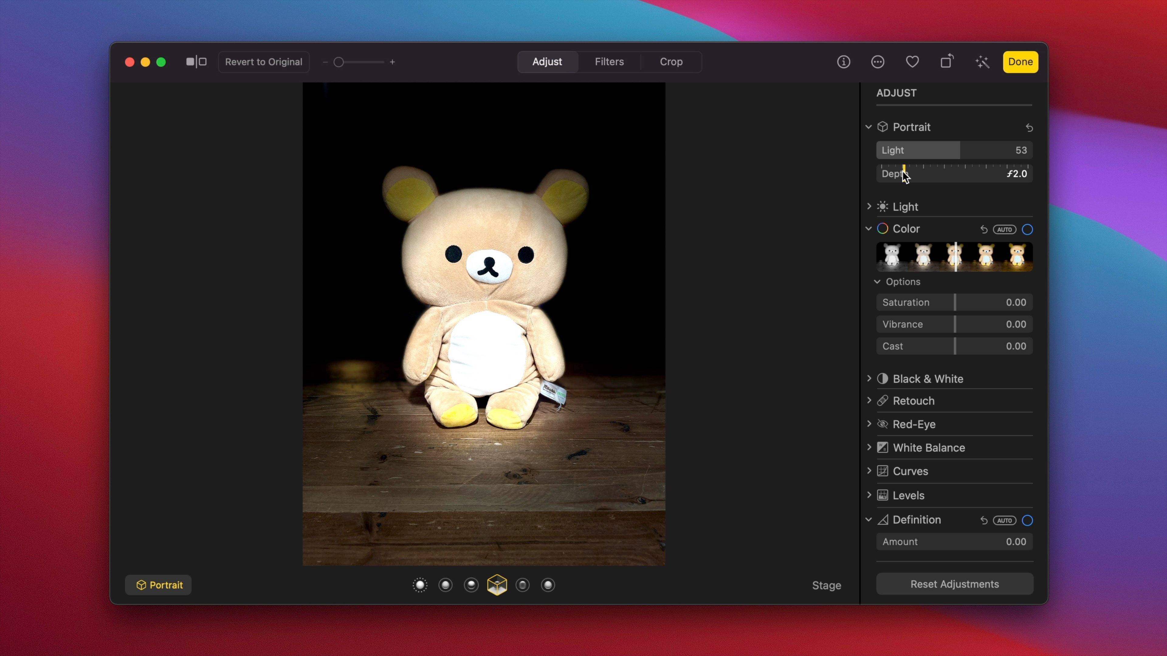
Task: Click the White Balance icon
Action: [x=883, y=448]
